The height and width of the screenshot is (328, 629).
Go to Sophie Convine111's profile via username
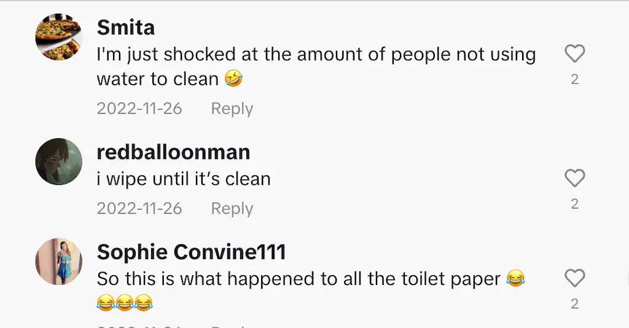click(192, 252)
